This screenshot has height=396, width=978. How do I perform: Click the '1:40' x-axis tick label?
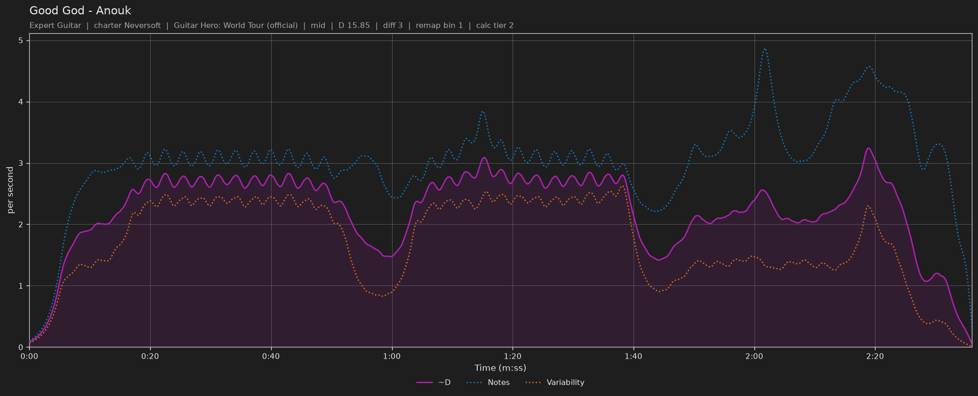(x=634, y=356)
